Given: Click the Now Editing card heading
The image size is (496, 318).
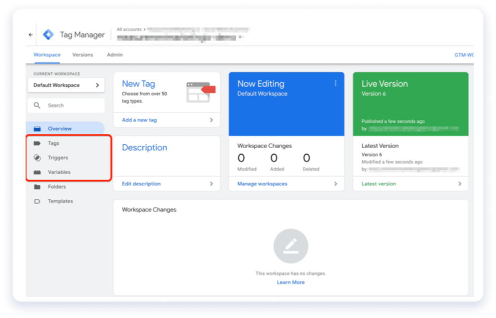Looking at the screenshot, I should [261, 84].
